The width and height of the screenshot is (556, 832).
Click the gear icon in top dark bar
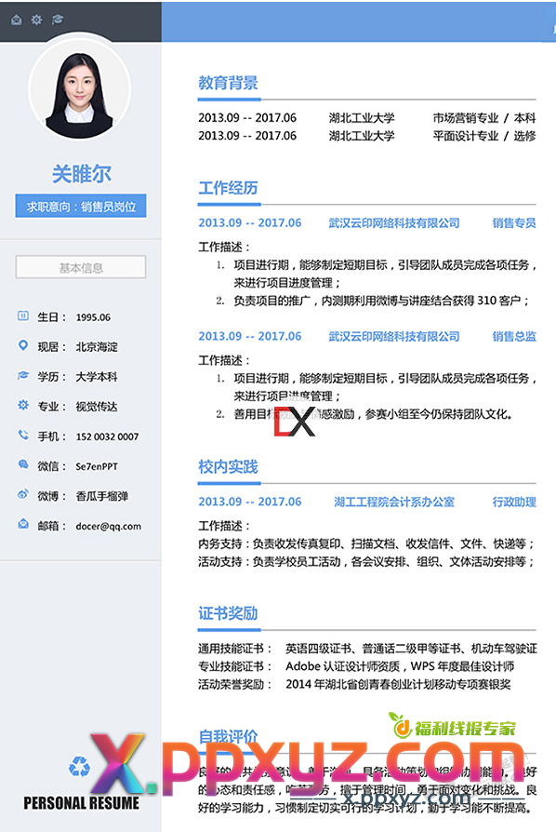click(36, 20)
